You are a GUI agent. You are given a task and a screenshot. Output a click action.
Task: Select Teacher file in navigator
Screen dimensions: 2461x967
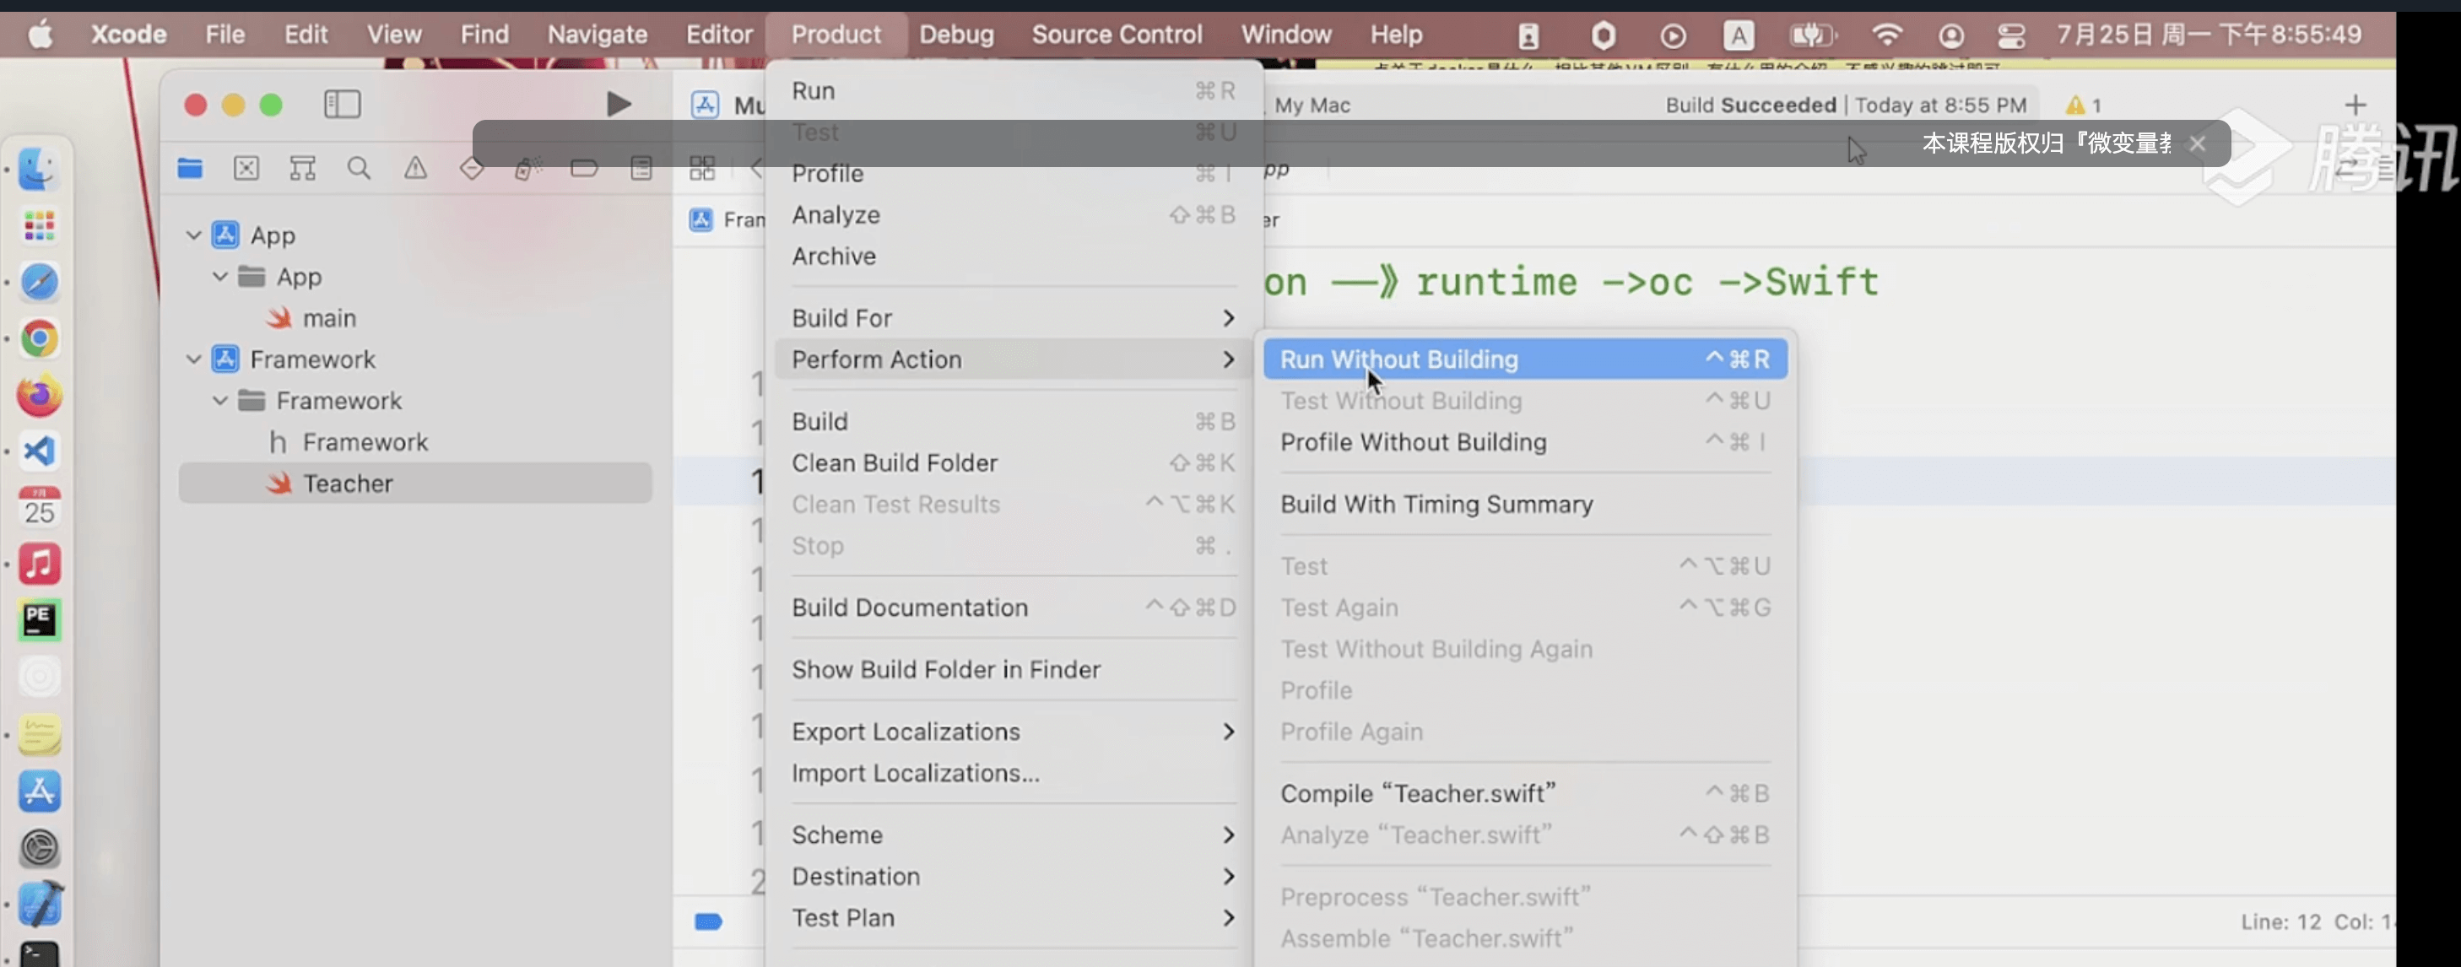(x=348, y=483)
